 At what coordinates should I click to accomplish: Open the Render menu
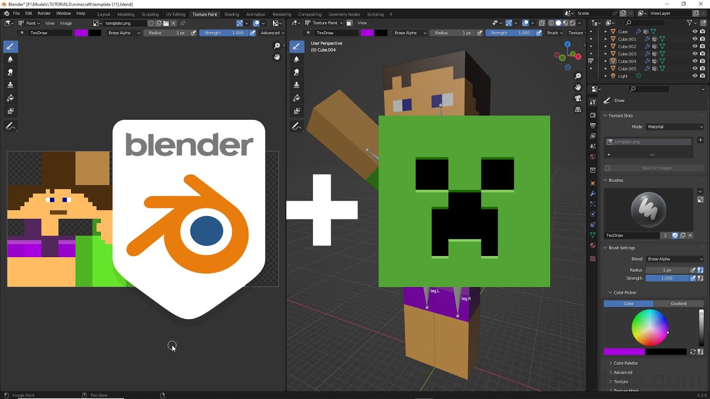tap(44, 13)
